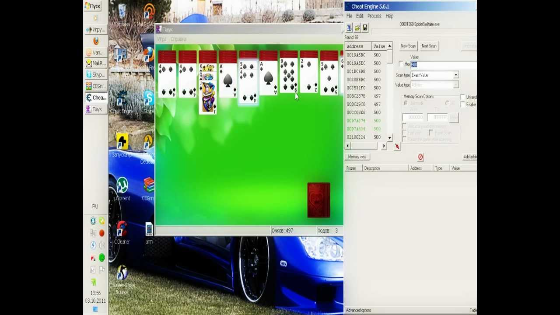This screenshot has width=560, height=315.
Task: Select green address row 00D7A374
Action: point(366,121)
